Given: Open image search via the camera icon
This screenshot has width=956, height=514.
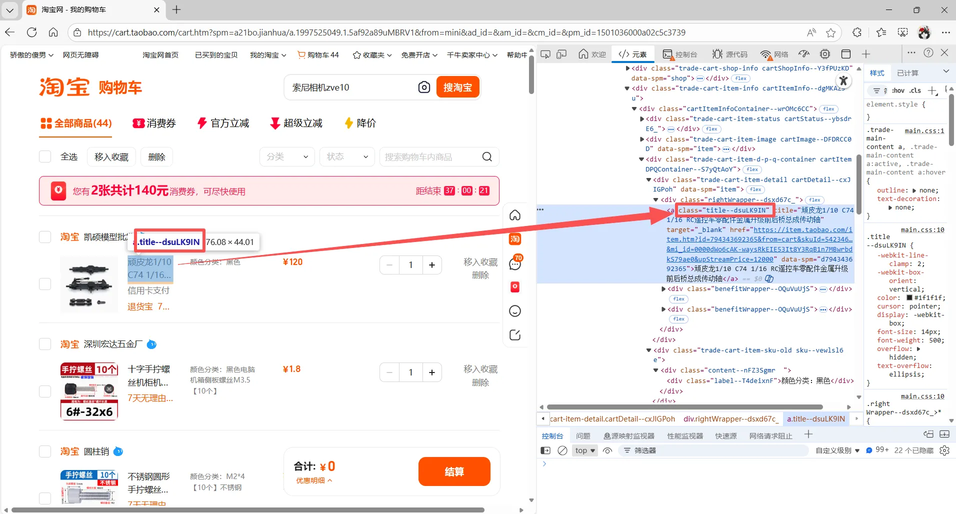Looking at the screenshot, I should (424, 87).
